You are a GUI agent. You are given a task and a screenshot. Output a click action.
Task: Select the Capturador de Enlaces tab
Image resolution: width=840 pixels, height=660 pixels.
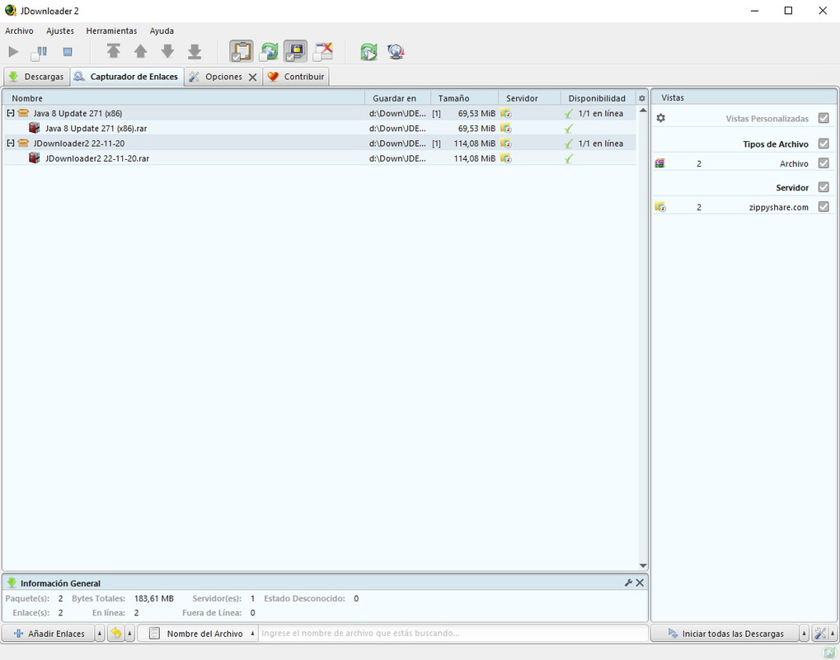click(128, 77)
